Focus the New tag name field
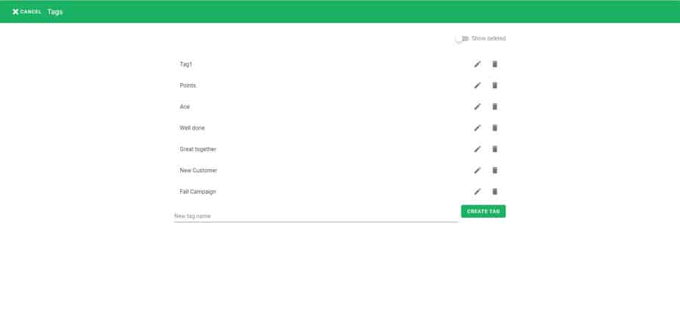The width and height of the screenshot is (680, 309). pos(316,216)
